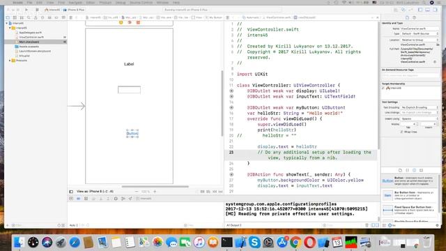Open the File inspector tab icon

[x=407, y=17]
